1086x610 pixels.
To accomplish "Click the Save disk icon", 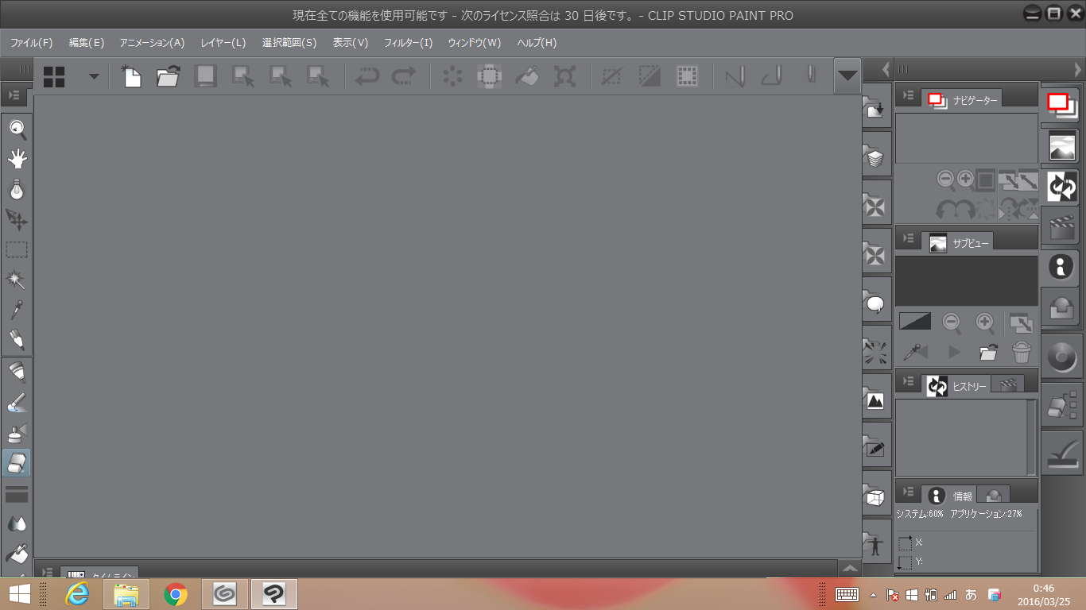I will coord(205,76).
